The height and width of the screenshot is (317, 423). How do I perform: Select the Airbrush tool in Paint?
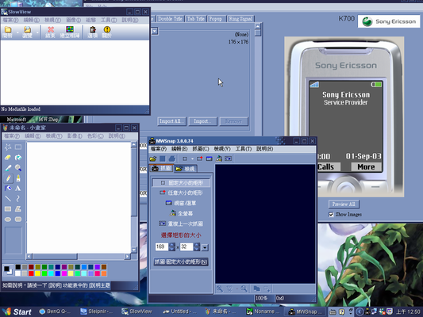pyautogui.click(x=8, y=189)
